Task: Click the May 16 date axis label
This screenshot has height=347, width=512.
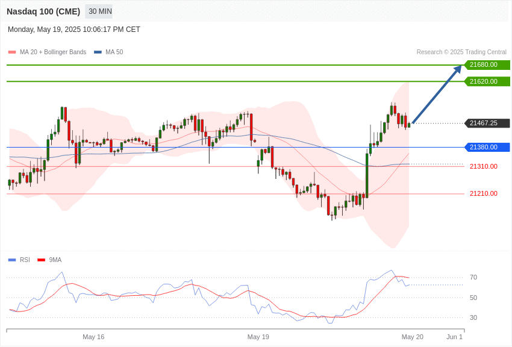Action: click(x=93, y=337)
